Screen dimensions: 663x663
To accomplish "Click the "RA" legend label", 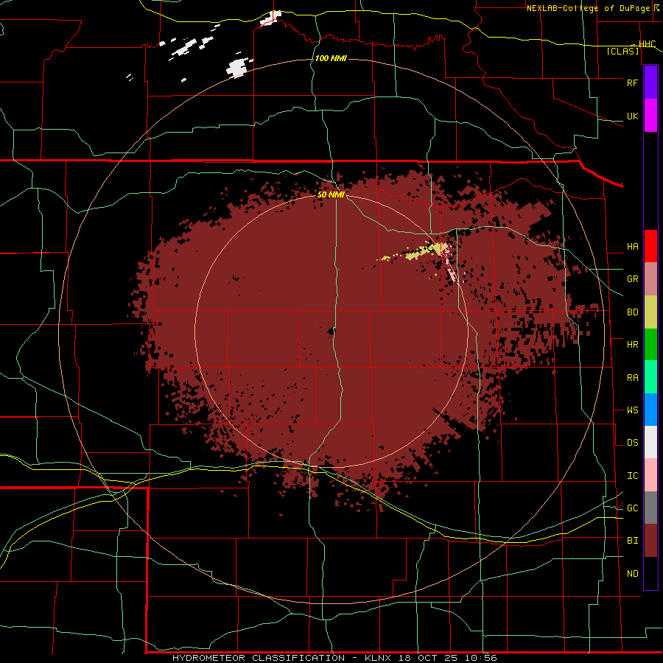I will pos(632,378).
